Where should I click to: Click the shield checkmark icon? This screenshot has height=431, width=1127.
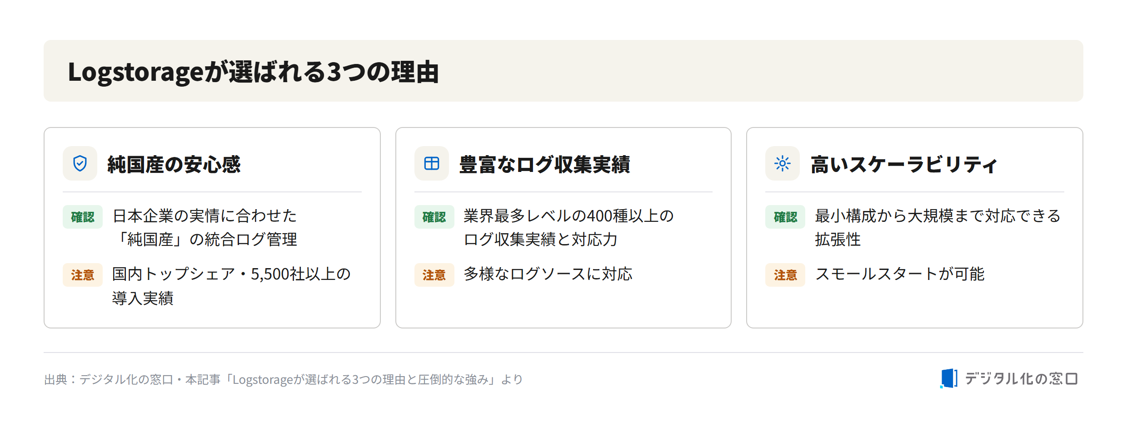pyautogui.click(x=80, y=163)
